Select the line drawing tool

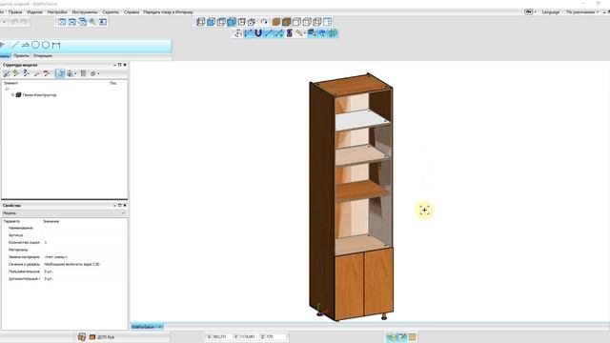pos(15,45)
